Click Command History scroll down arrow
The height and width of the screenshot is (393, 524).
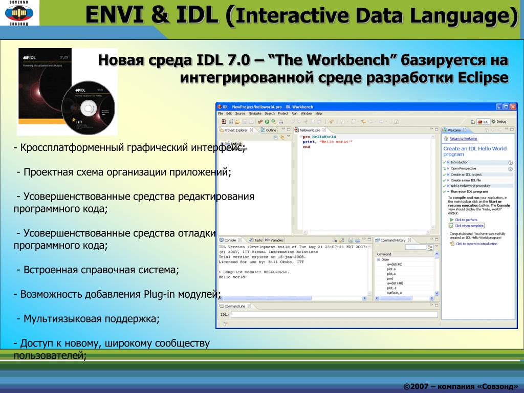coord(436,293)
